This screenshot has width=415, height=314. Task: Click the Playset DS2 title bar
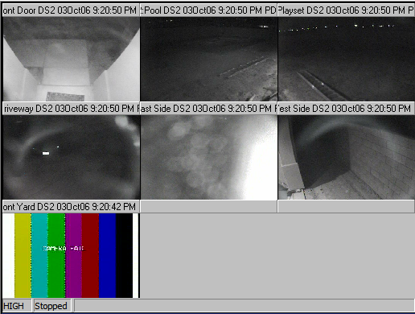347,10
